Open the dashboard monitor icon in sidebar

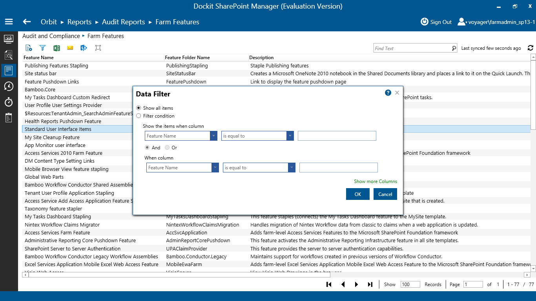click(x=9, y=39)
